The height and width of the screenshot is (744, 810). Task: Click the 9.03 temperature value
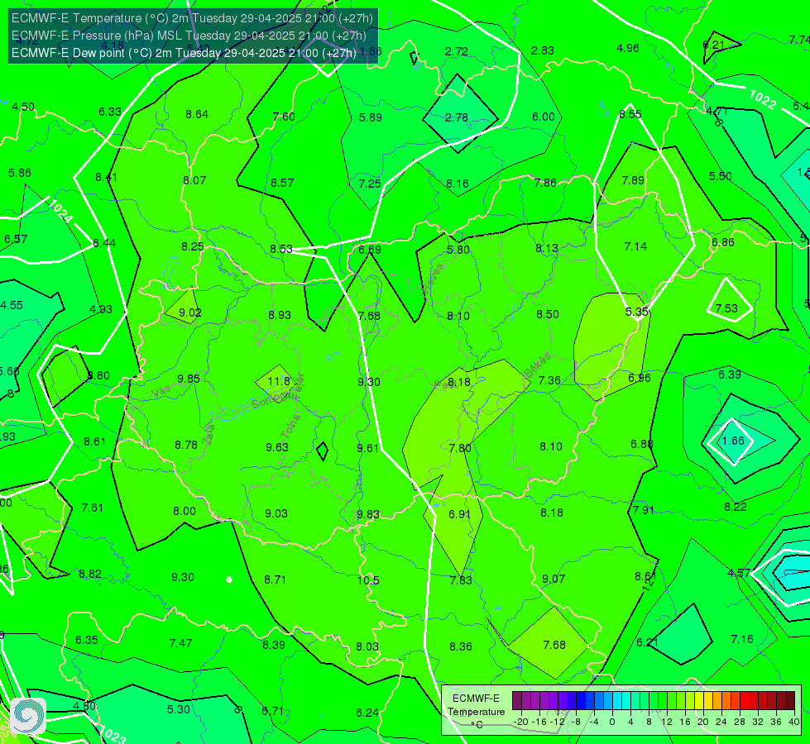pos(276,513)
